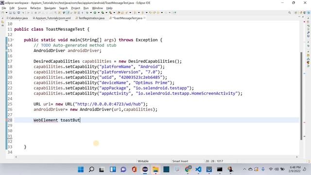Click the error marker on line 28
This screenshot has width=311, height=175.
coord(6,120)
